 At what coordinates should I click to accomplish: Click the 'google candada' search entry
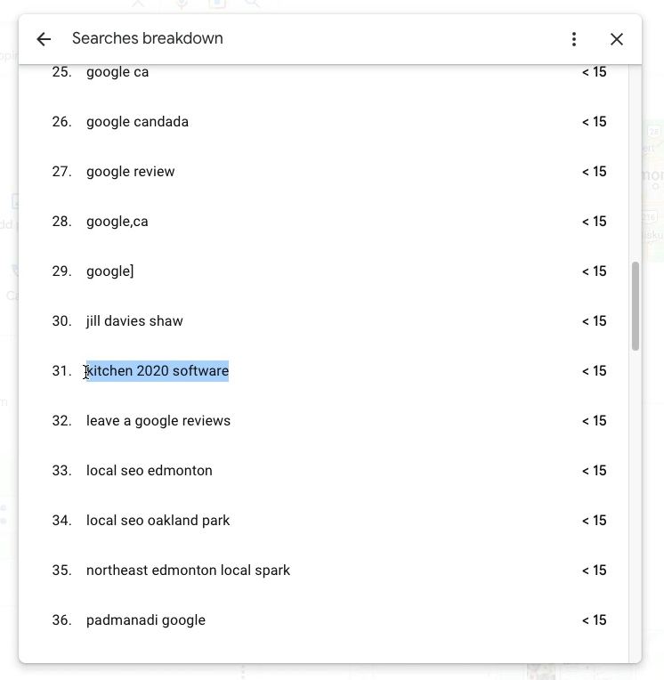[x=137, y=122]
